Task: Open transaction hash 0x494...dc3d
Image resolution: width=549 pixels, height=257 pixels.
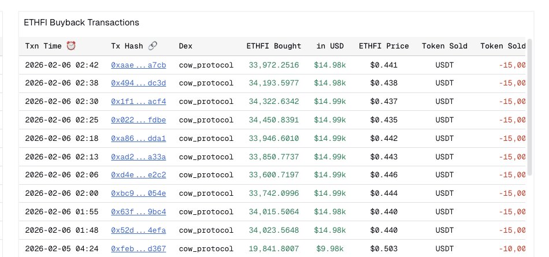Action: coord(139,83)
